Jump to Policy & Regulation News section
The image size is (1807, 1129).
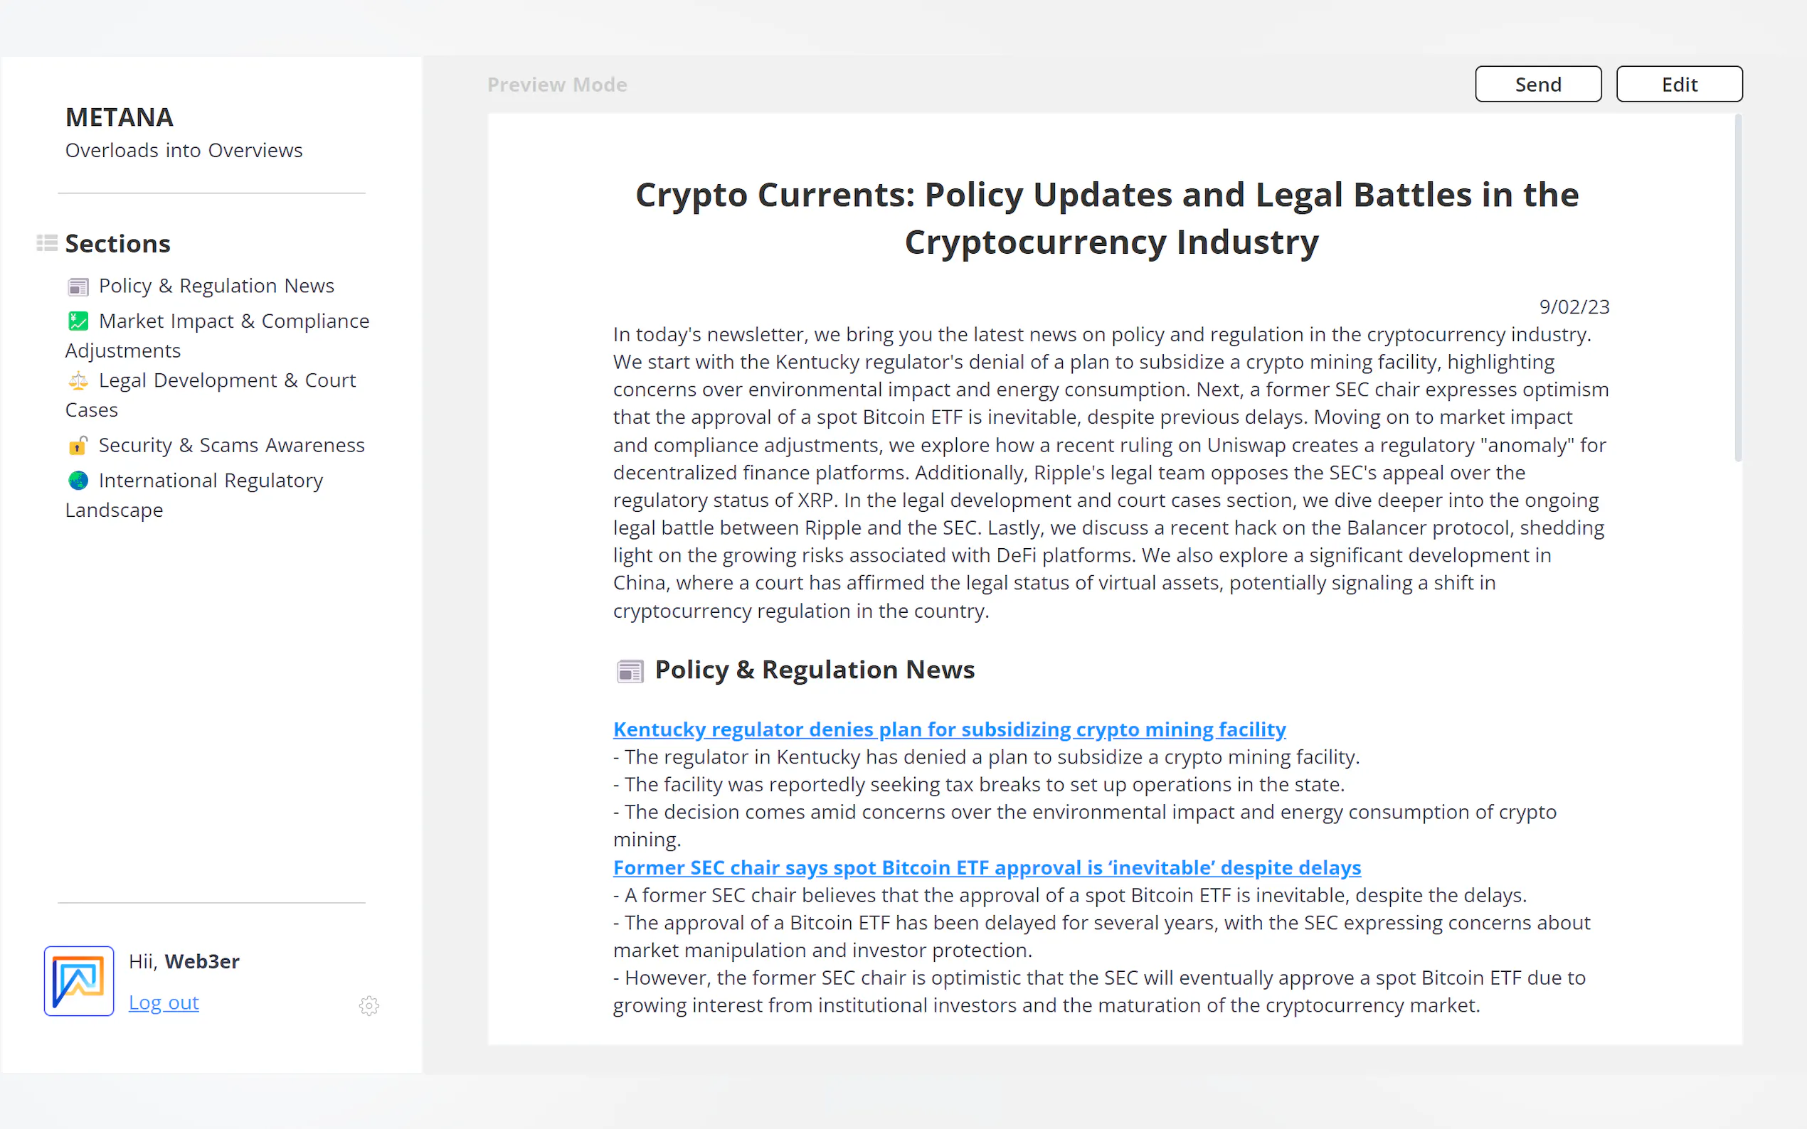click(x=216, y=286)
